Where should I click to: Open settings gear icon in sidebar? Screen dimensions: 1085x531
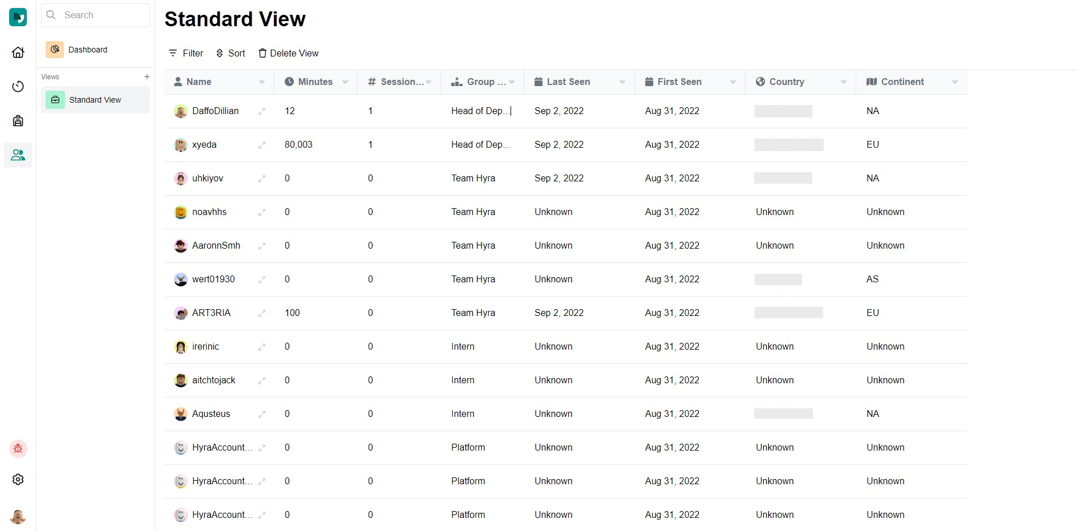click(x=18, y=480)
